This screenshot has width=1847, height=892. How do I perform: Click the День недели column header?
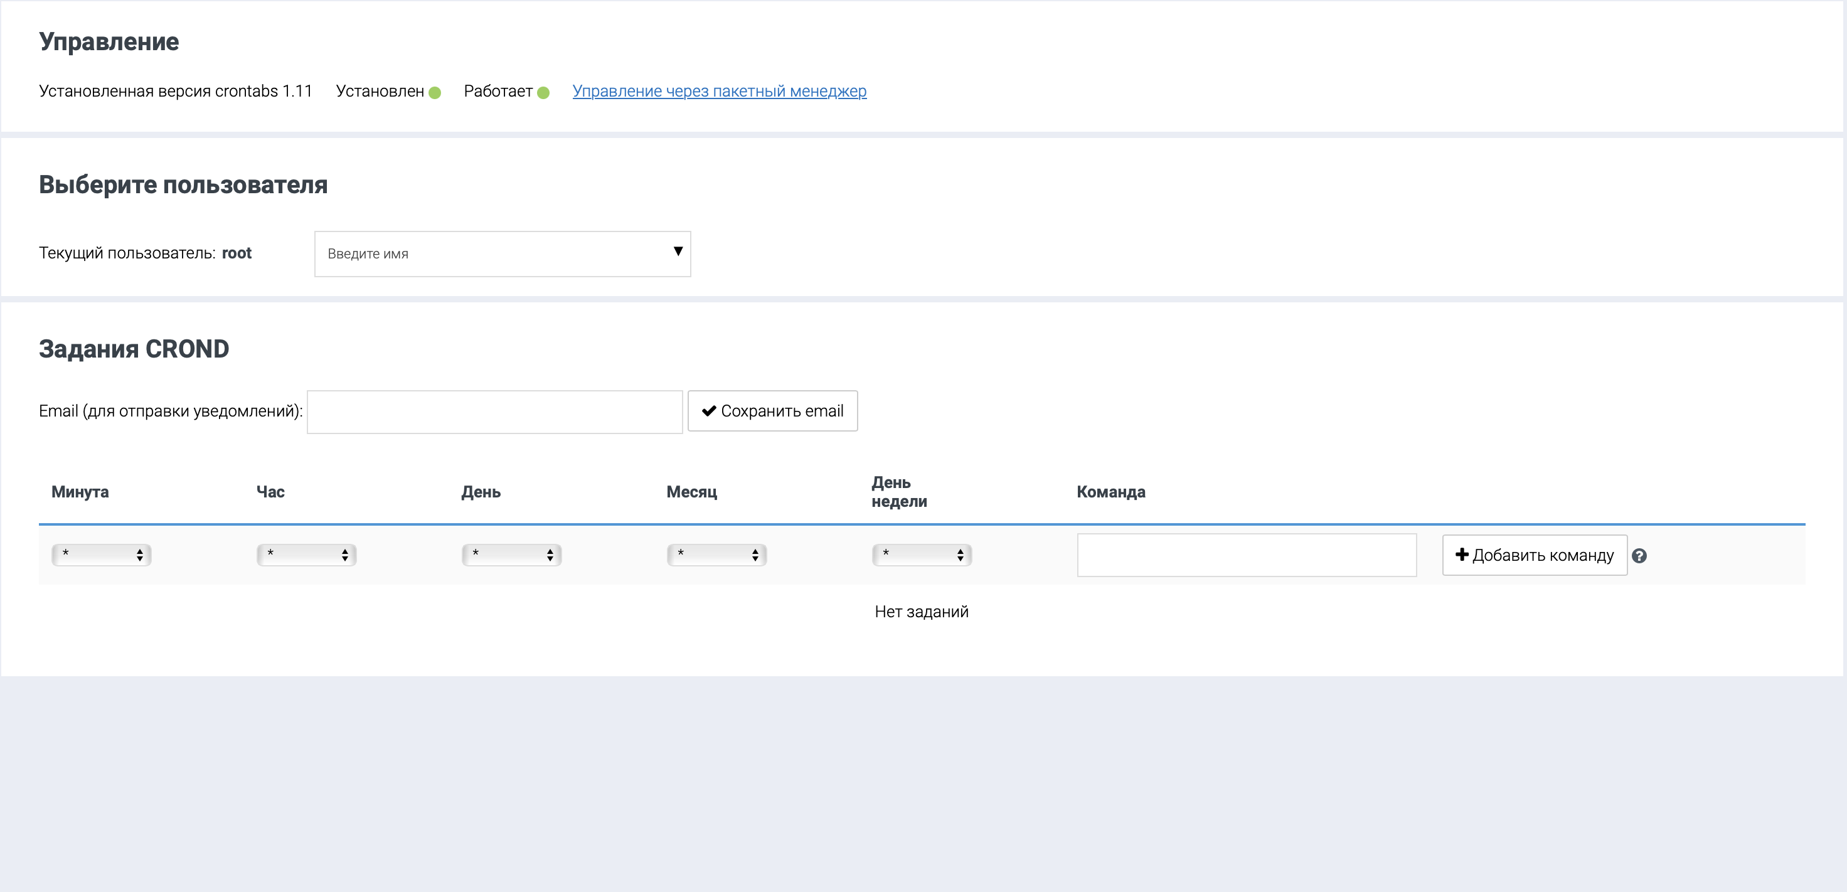tap(899, 492)
